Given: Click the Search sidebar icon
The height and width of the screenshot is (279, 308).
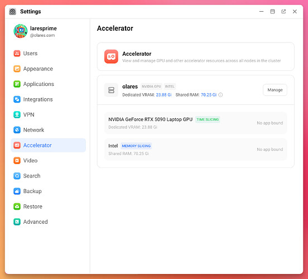Looking at the screenshot, I should click(x=17, y=176).
